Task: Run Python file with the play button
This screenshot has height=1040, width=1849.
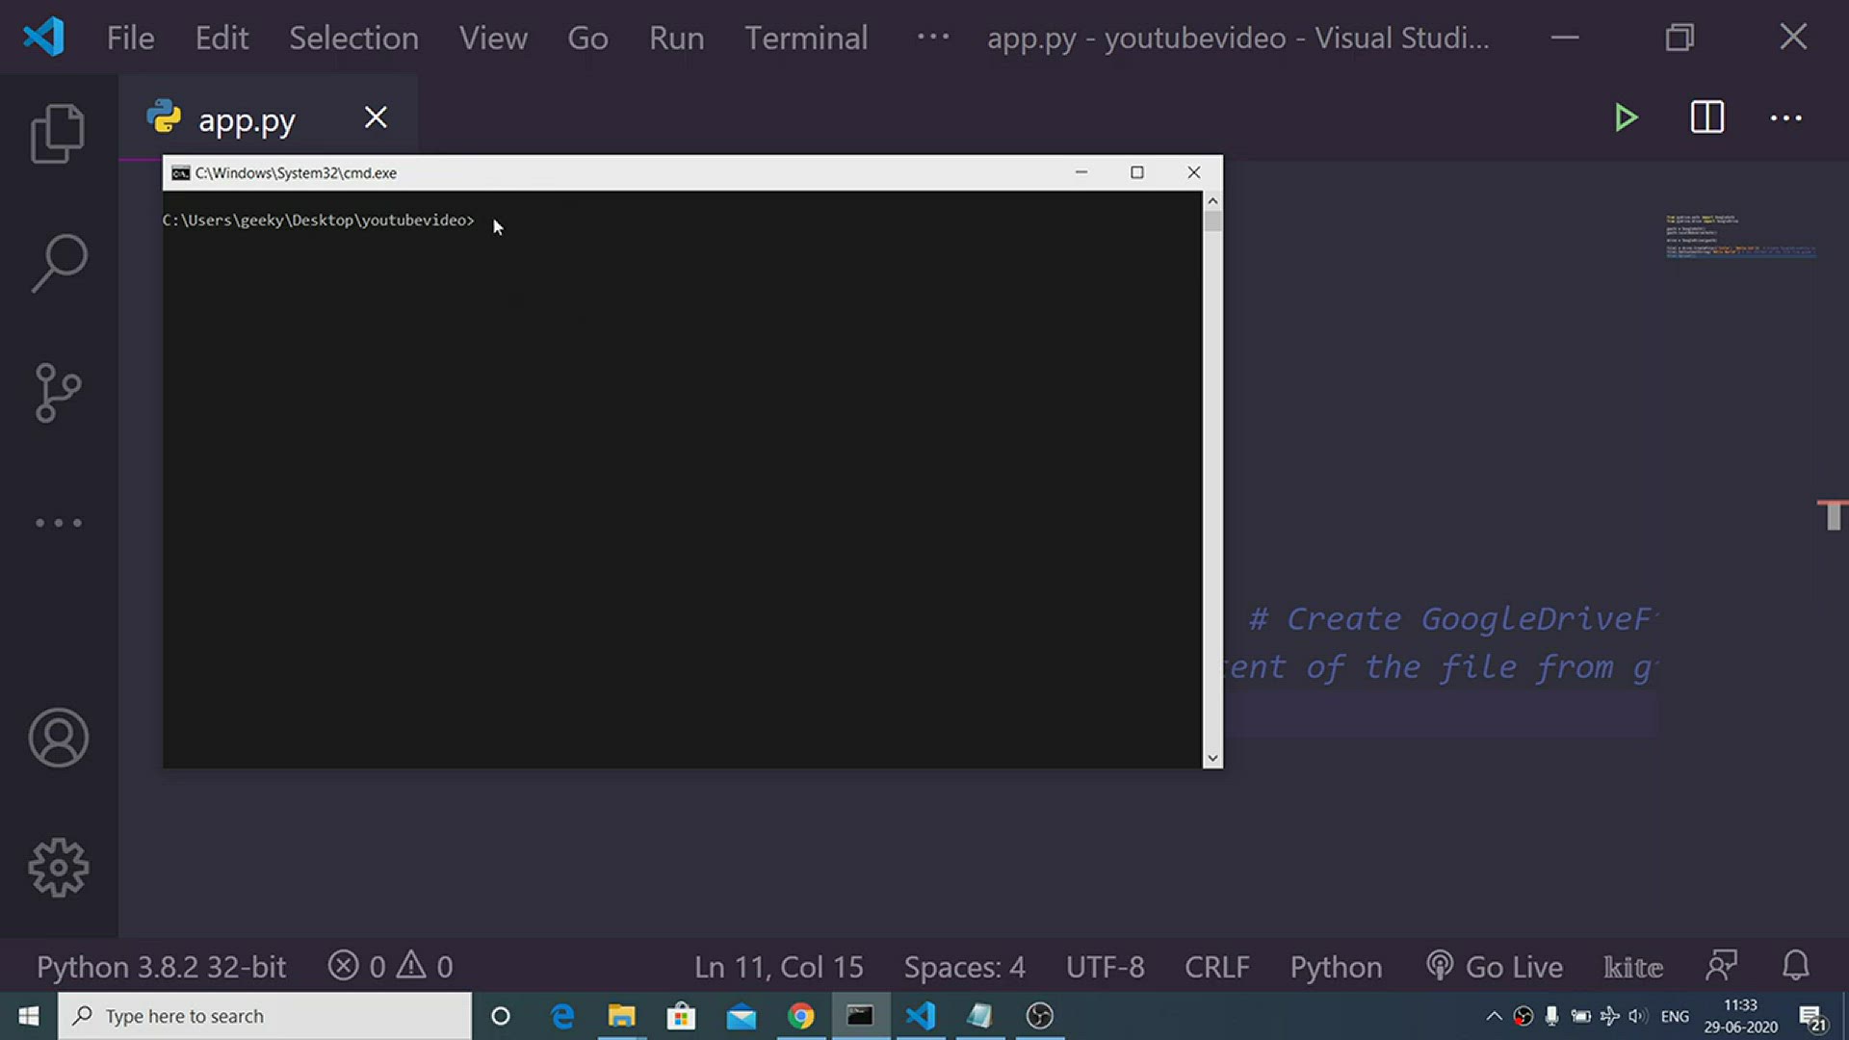Action: pos(1626,117)
